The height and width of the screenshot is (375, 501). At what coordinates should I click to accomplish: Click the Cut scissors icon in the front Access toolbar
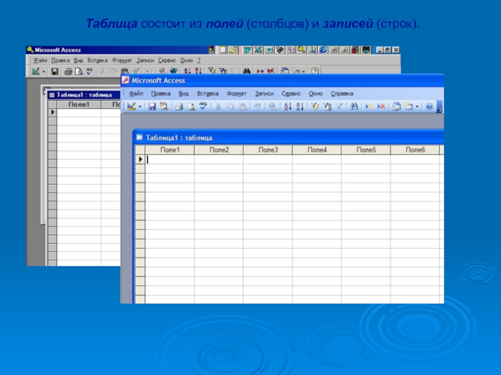coord(218,106)
